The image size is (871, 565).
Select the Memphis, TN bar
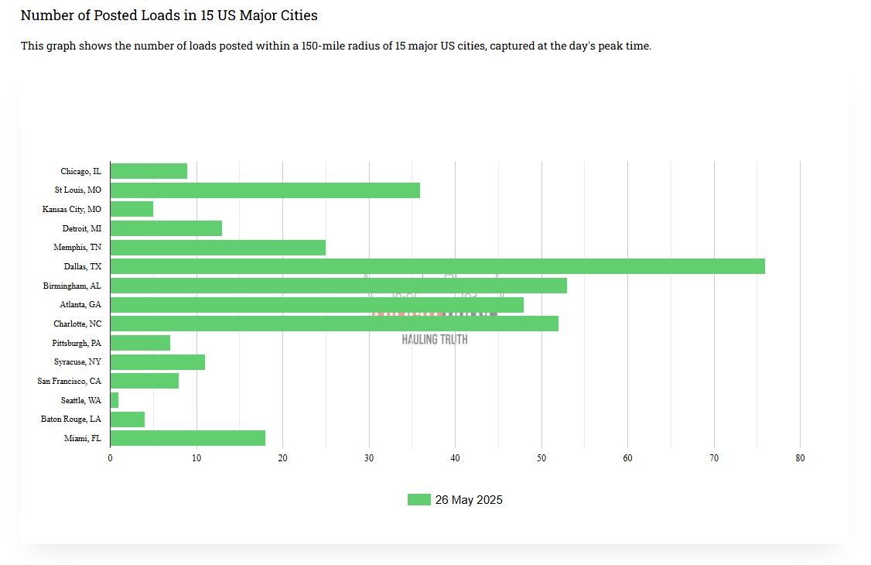pyautogui.click(x=217, y=248)
